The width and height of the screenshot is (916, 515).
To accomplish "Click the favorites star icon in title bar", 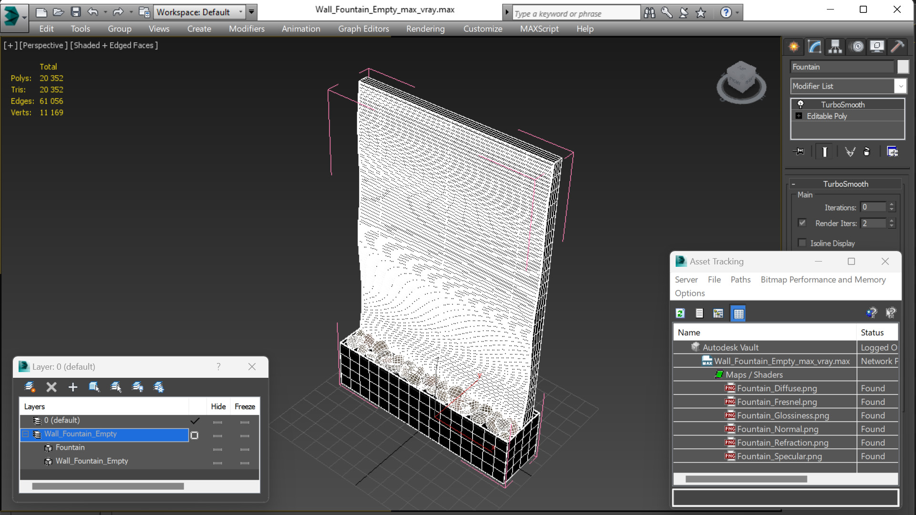I will coord(701,13).
